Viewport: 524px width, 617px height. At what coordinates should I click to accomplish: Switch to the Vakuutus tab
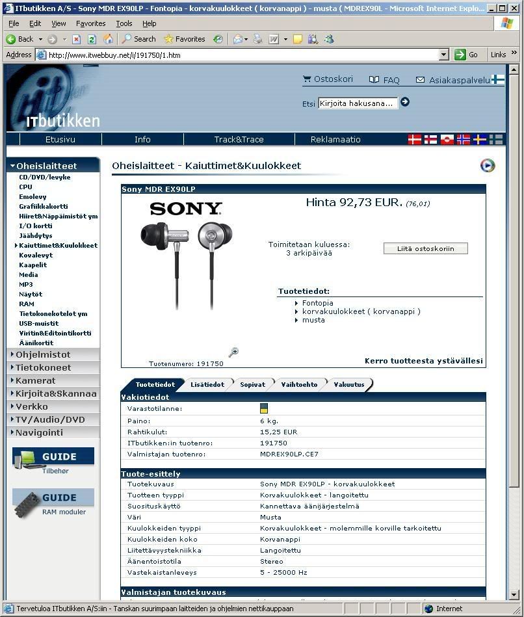[x=349, y=384]
